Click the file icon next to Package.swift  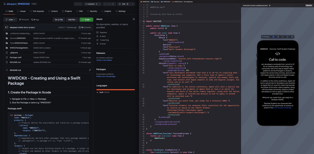point(7,57)
